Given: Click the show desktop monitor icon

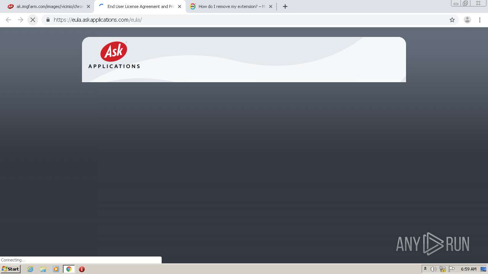Looking at the screenshot, I should point(483,269).
